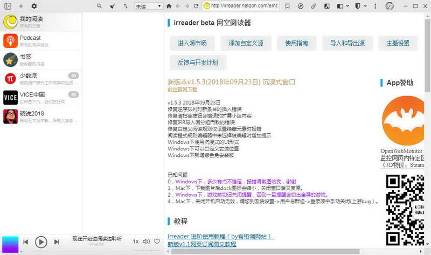431x255 pixels.
Task: Open 新版v1.1网页订阅图文教程 link
Action: (202, 244)
